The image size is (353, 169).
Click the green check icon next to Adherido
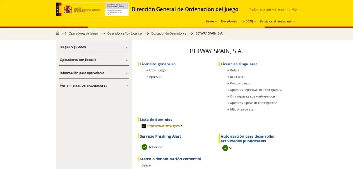pos(144,147)
